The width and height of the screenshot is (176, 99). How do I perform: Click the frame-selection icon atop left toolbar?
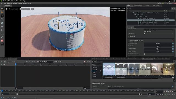[2, 9]
